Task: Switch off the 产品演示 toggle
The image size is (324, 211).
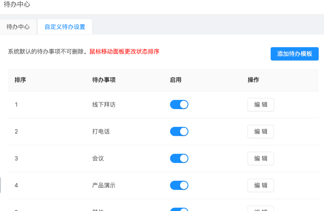Action: (x=179, y=186)
